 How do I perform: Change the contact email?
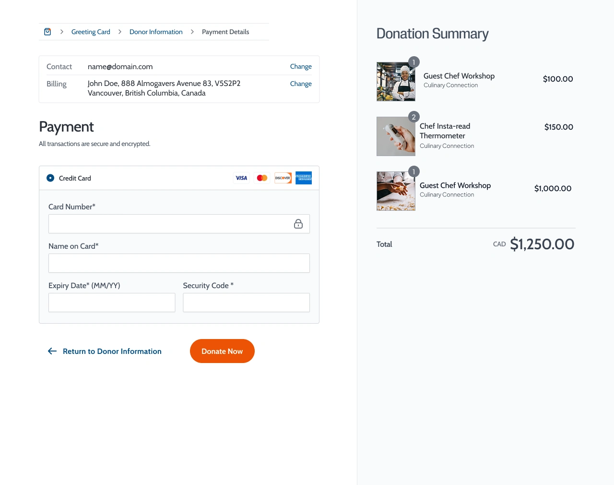coord(301,66)
